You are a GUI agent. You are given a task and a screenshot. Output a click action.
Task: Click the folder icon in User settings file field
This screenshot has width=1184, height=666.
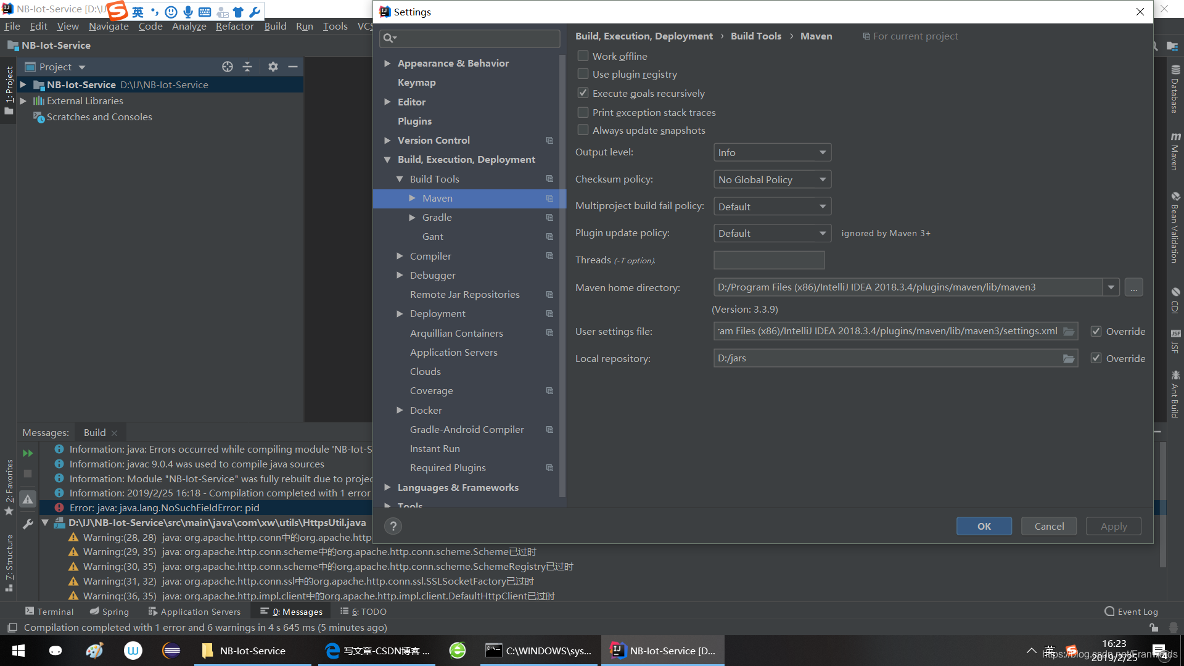[1069, 331]
